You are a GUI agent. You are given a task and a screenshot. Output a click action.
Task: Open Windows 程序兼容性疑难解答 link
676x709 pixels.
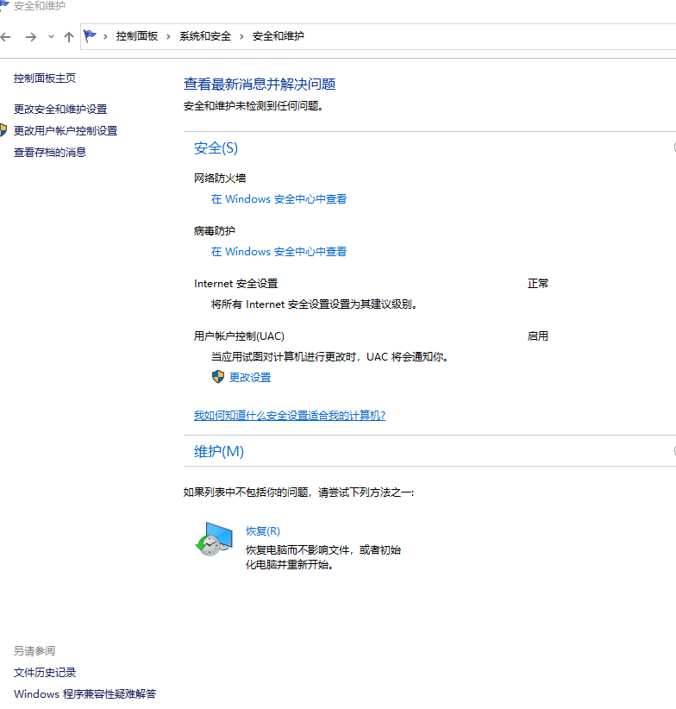85,694
